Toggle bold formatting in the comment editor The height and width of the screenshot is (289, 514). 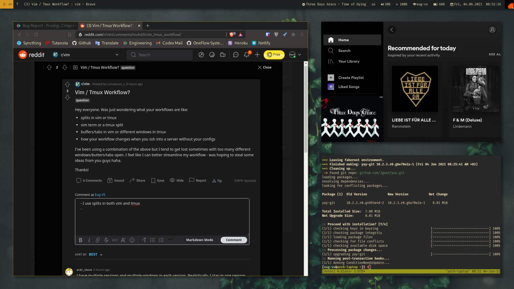[81, 240]
